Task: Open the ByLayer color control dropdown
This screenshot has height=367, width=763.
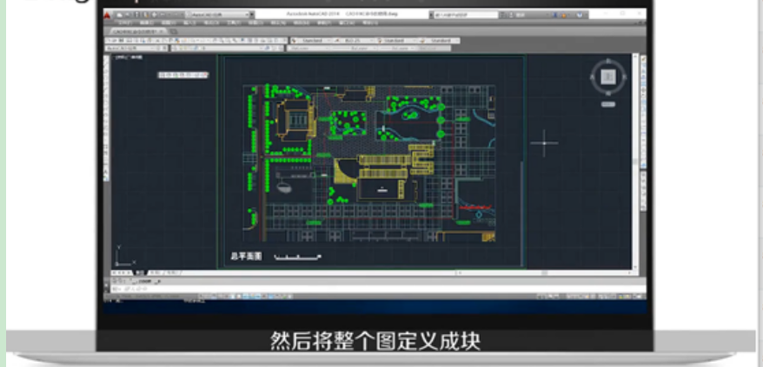Action: (x=309, y=48)
